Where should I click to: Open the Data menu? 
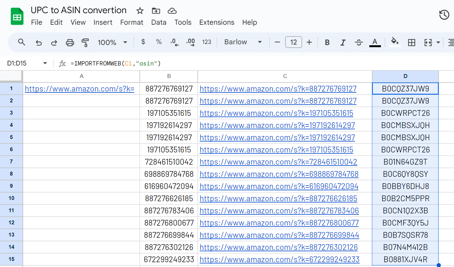pyautogui.click(x=159, y=22)
